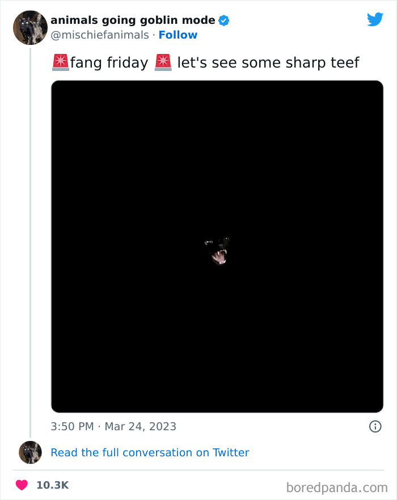Read the full conversation on Twitter
This screenshot has width=397, height=500.
point(150,452)
